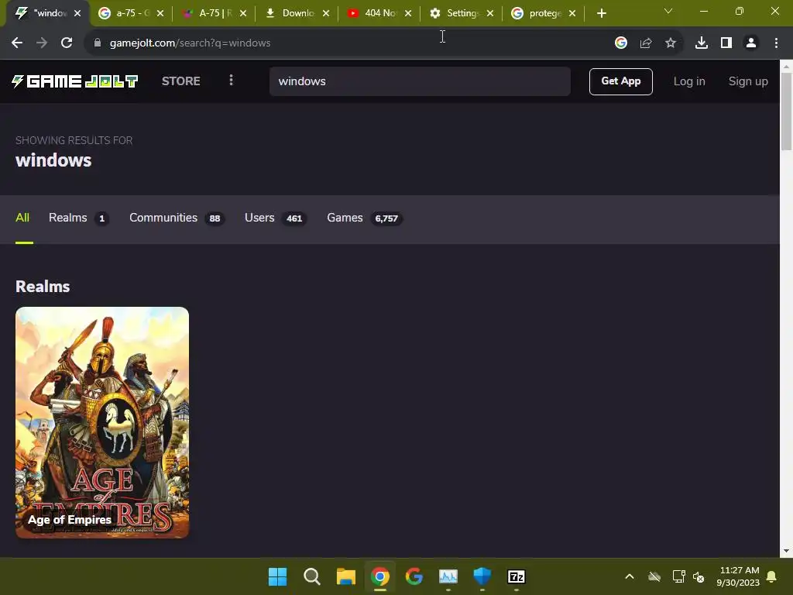Close the Settings tab
This screenshot has width=793, height=595.
point(490,13)
